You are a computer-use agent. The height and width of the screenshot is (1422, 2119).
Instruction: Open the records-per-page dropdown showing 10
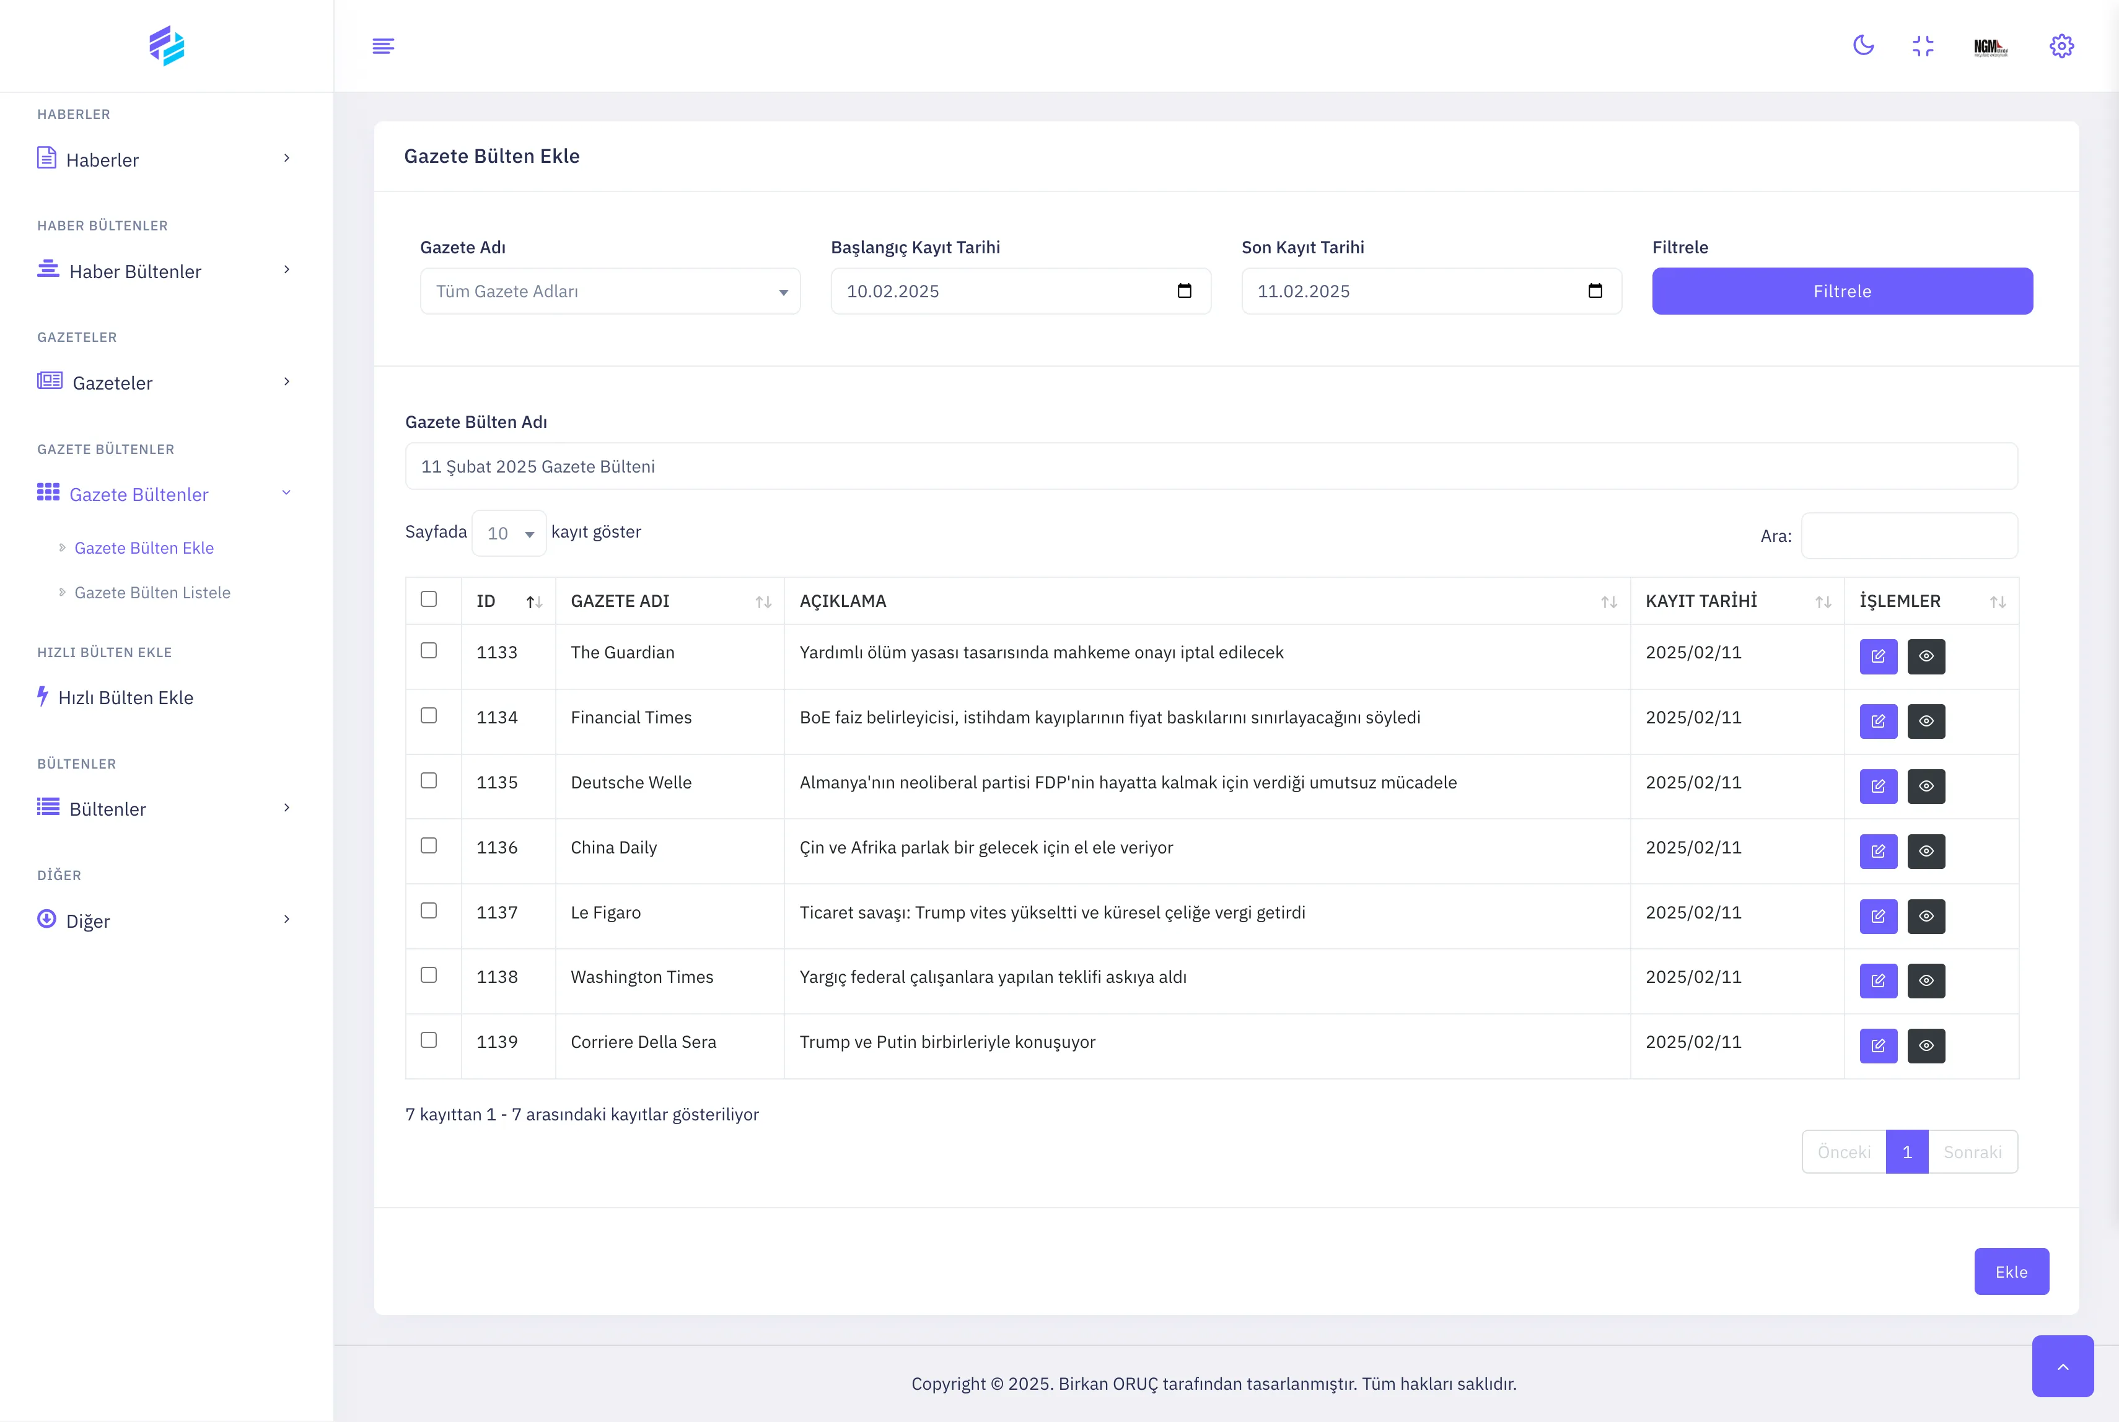point(509,533)
